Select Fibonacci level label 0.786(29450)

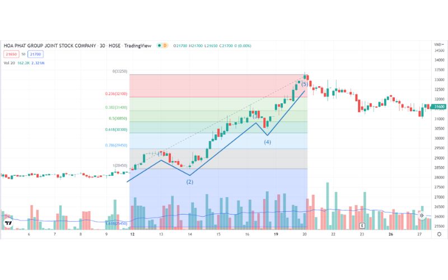coord(116,145)
